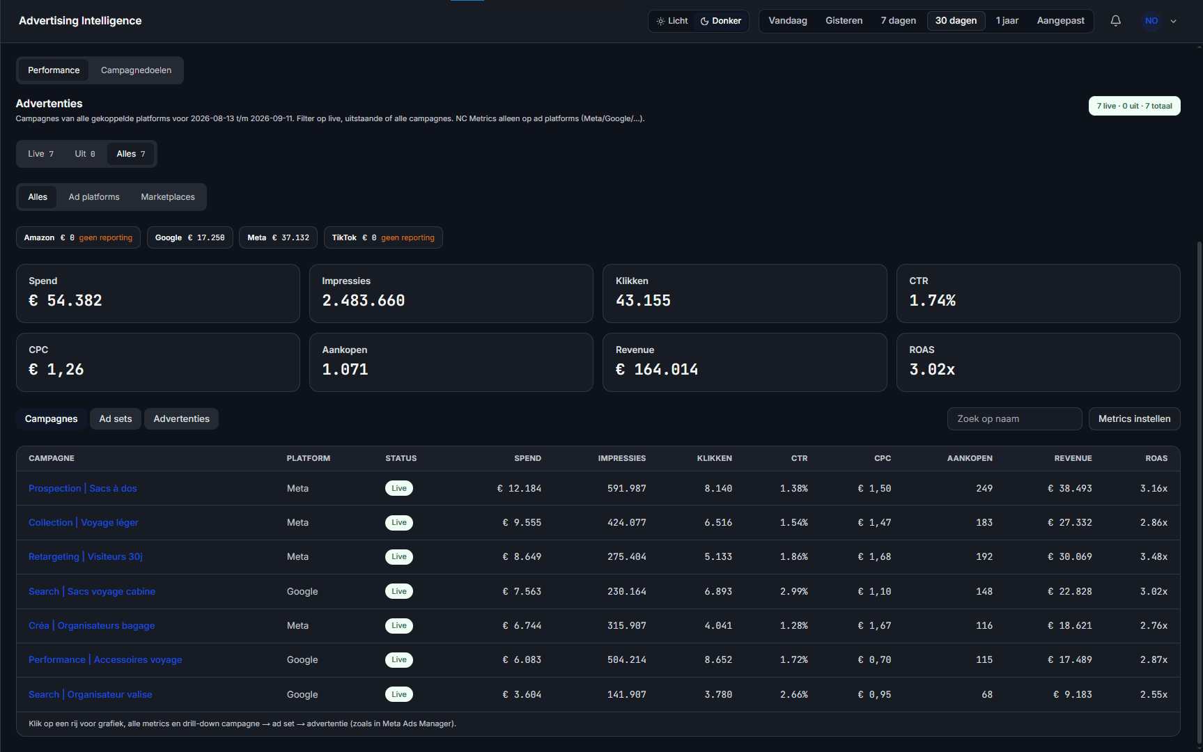1203x752 pixels.
Task: Switch to Licht theme
Action: 672,21
